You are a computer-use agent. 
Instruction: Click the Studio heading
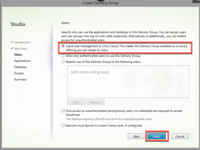[x=18, y=24]
